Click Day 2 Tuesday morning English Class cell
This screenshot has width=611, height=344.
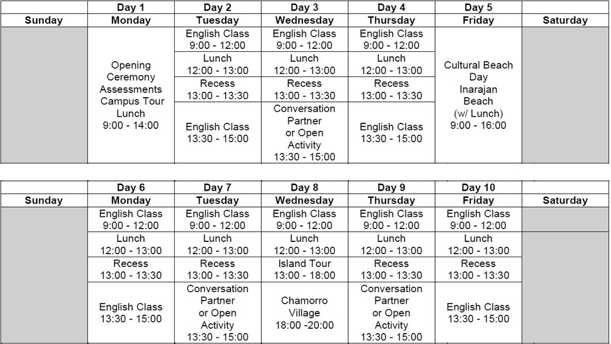[x=218, y=40]
